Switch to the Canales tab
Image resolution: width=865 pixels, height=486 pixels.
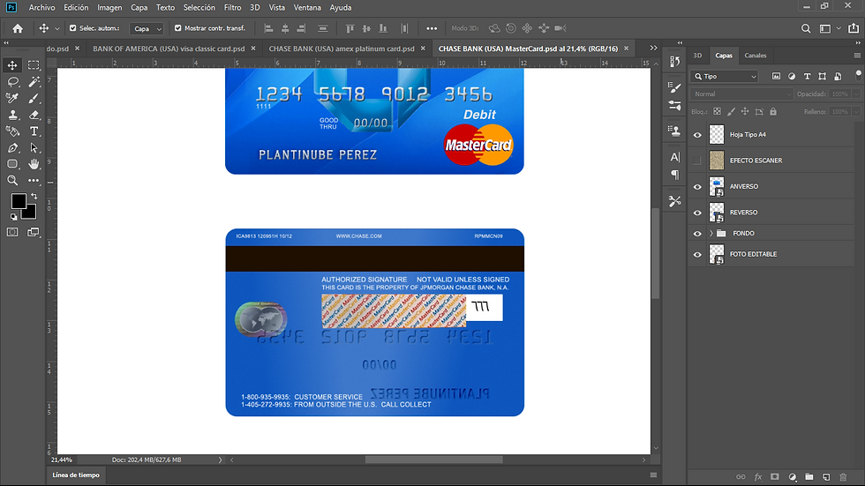point(756,55)
